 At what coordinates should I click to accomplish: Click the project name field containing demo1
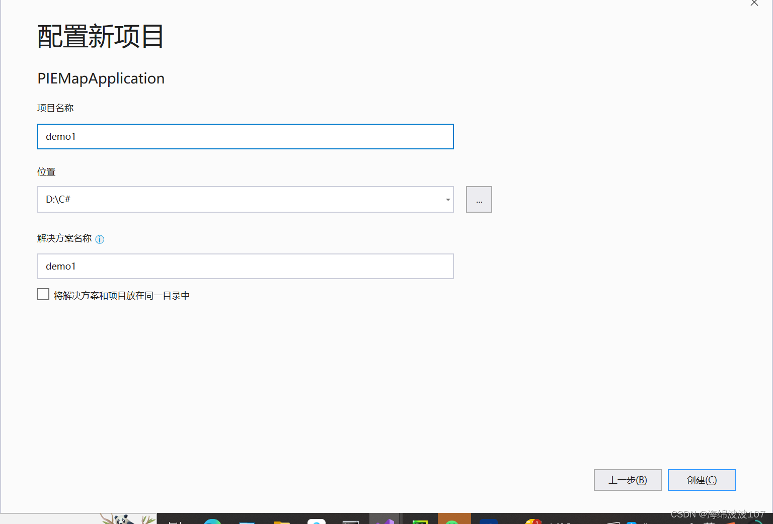(x=246, y=137)
